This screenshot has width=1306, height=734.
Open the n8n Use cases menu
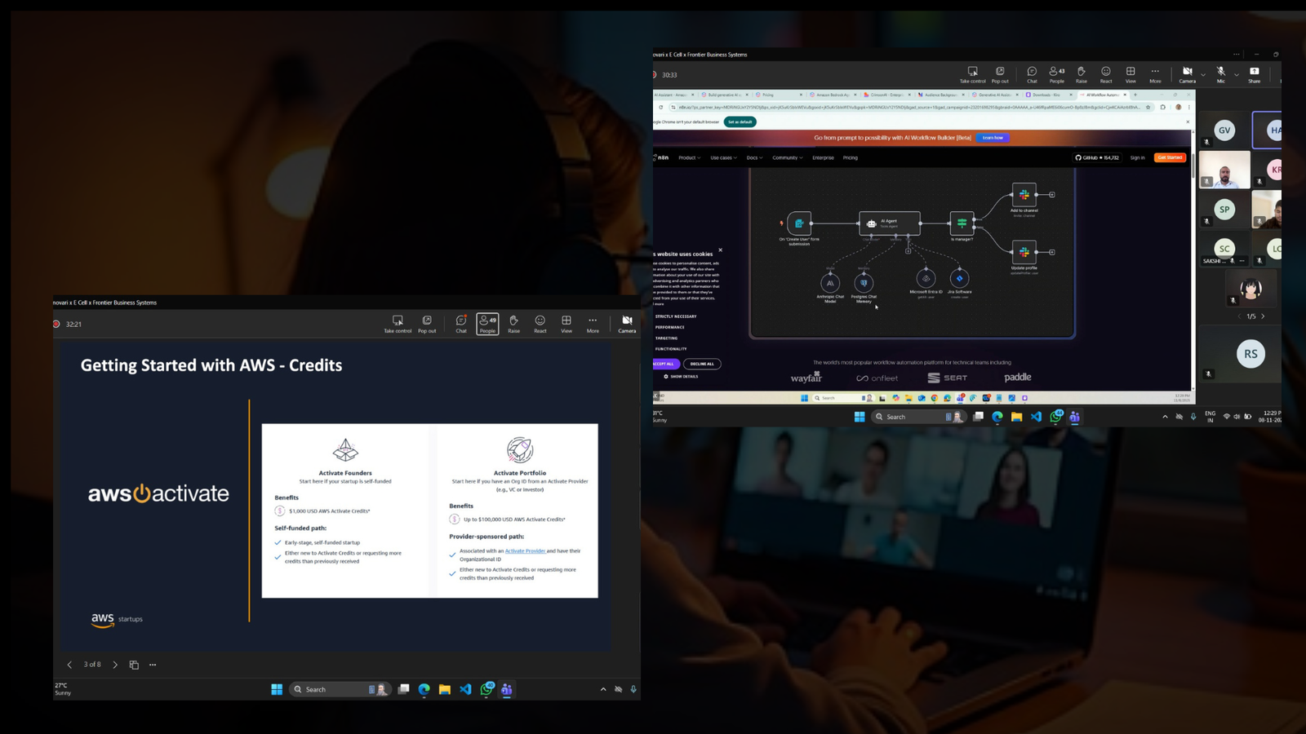723,157
